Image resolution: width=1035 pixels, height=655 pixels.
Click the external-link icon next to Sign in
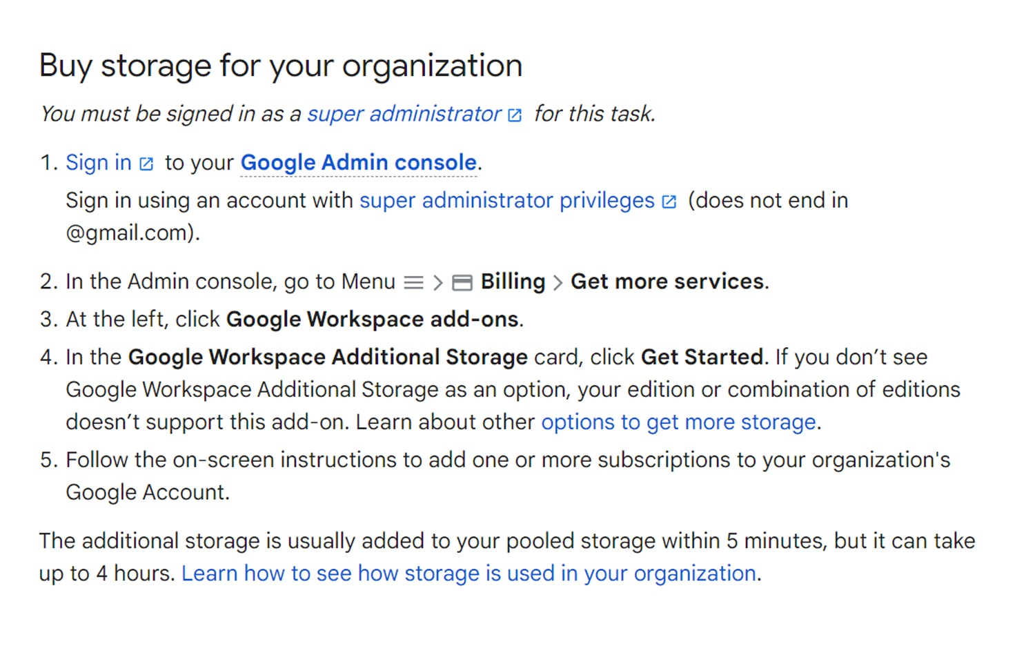[x=146, y=163]
